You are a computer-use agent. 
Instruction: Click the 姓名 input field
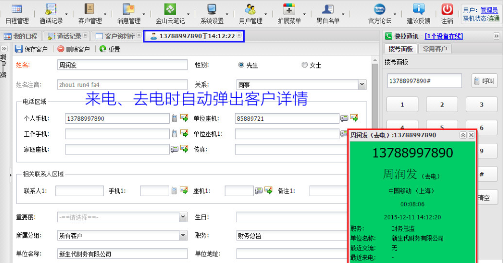[122, 65]
